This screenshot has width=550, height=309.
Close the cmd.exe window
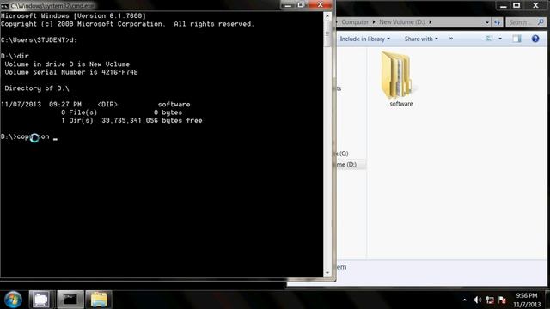click(x=320, y=5)
